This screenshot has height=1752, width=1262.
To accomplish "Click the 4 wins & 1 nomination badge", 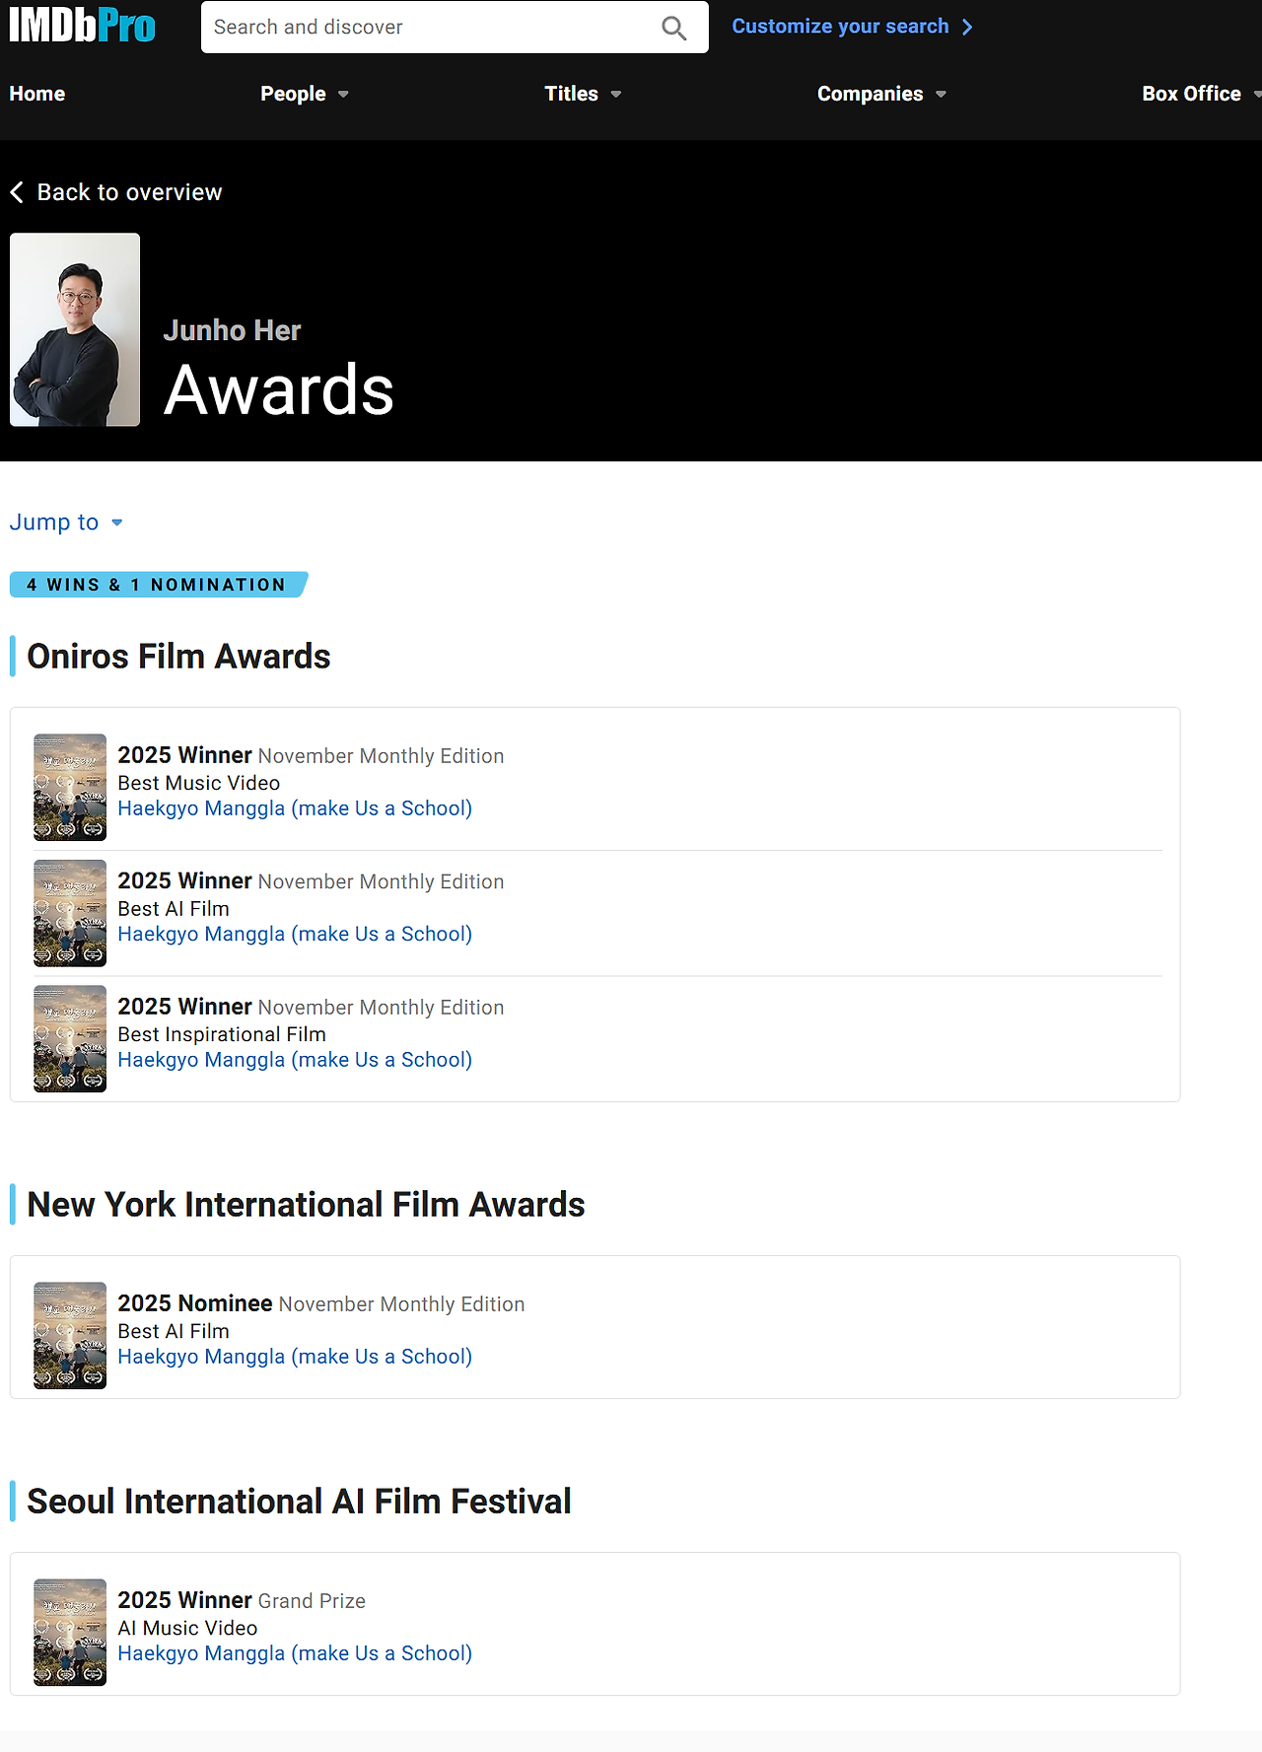I will (158, 585).
